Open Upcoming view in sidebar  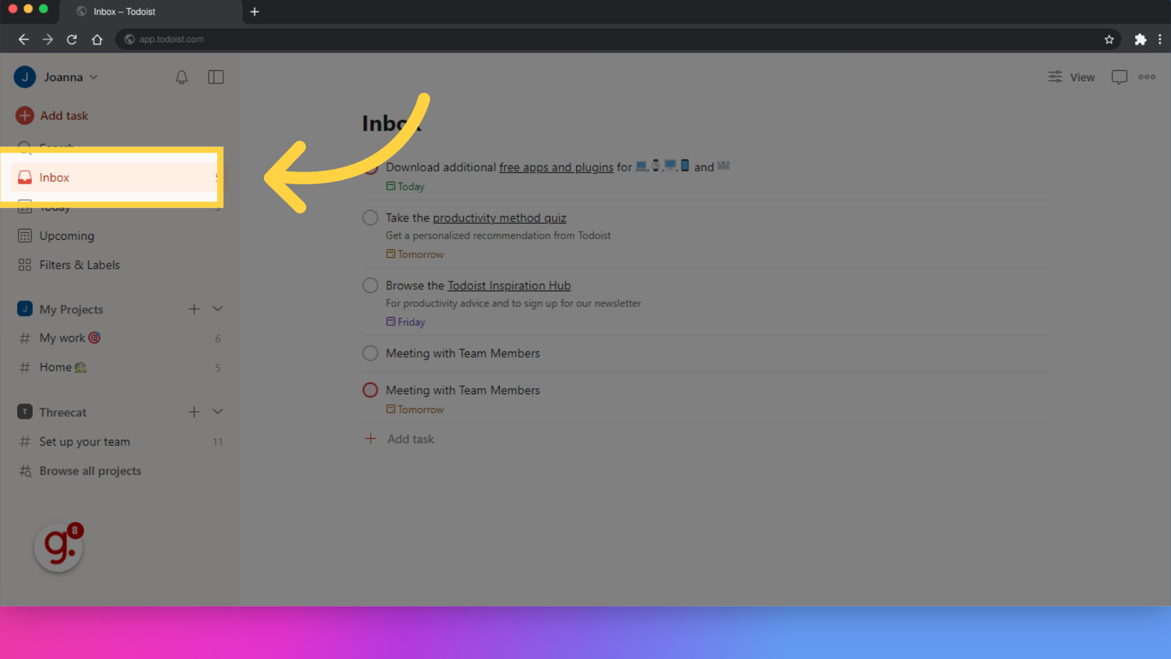point(66,236)
